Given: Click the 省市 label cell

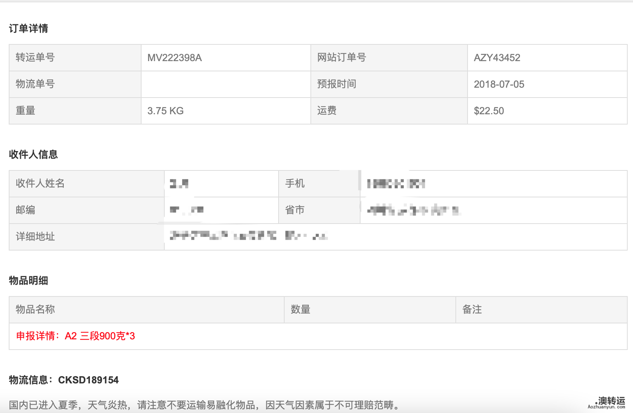Looking at the screenshot, I should (x=319, y=210).
